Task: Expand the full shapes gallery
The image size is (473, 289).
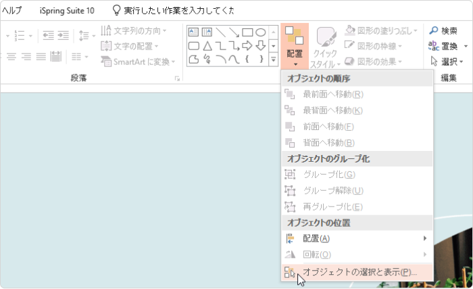Action: [x=273, y=60]
